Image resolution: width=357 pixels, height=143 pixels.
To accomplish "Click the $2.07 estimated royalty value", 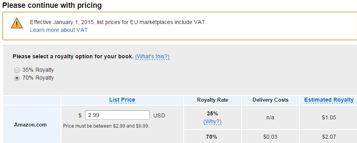I will click(x=329, y=137).
